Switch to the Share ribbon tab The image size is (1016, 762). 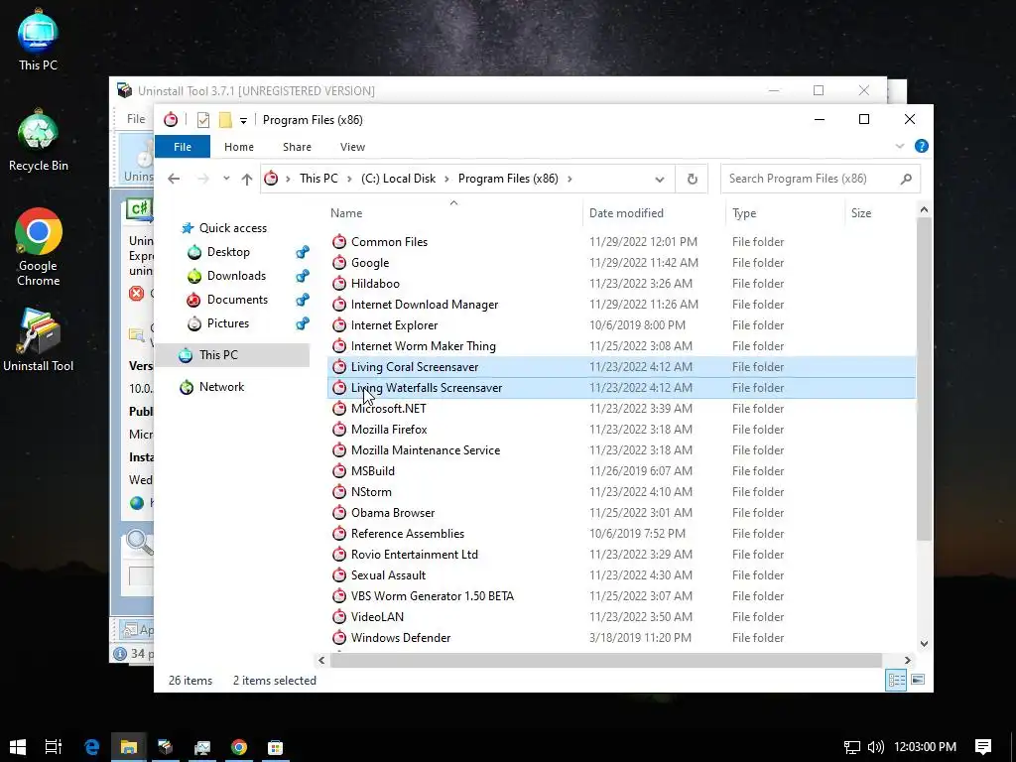point(297,147)
